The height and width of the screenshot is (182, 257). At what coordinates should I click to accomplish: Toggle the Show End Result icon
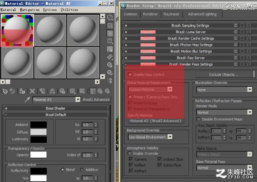[x=93, y=91]
